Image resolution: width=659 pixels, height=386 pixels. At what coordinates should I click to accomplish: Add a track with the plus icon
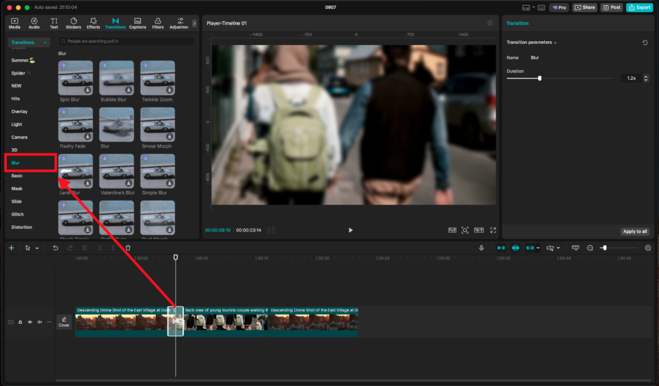(x=12, y=248)
